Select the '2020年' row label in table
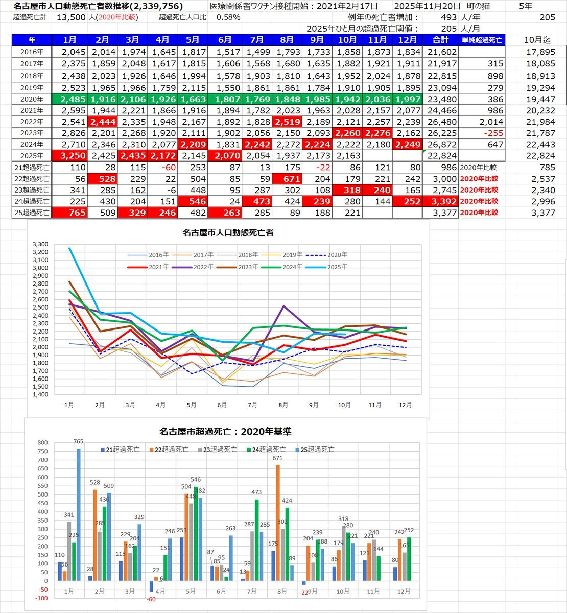This screenshot has height=613, width=567. (32, 99)
